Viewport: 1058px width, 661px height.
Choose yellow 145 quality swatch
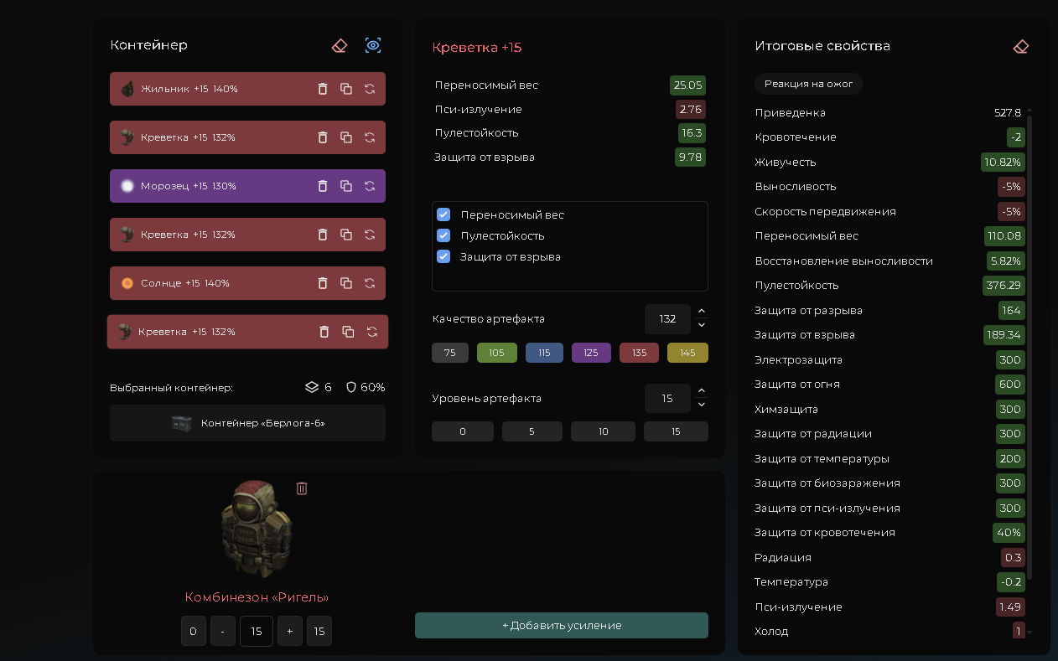coord(687,353)
